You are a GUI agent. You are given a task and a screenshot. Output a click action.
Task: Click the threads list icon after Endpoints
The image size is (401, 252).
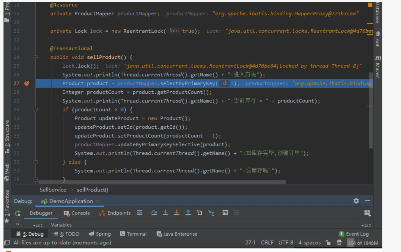pos(140,213)
